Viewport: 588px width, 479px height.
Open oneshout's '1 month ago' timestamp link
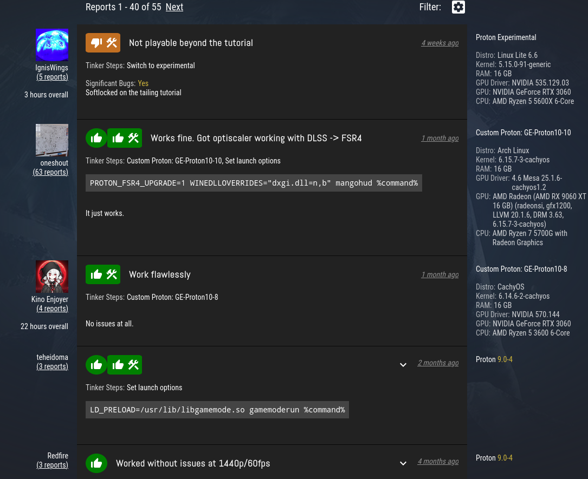pos(440,138)
